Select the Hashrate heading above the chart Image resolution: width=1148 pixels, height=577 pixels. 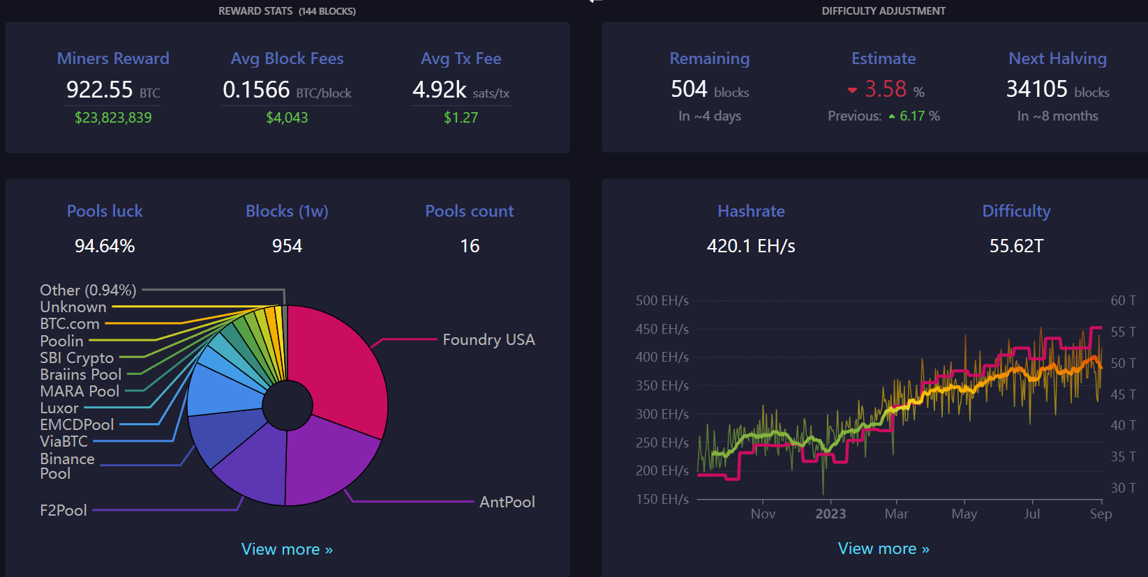[751, 211]
